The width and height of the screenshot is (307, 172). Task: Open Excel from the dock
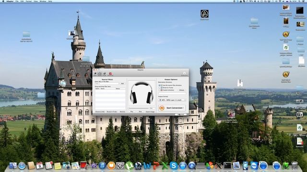[165, 166]
